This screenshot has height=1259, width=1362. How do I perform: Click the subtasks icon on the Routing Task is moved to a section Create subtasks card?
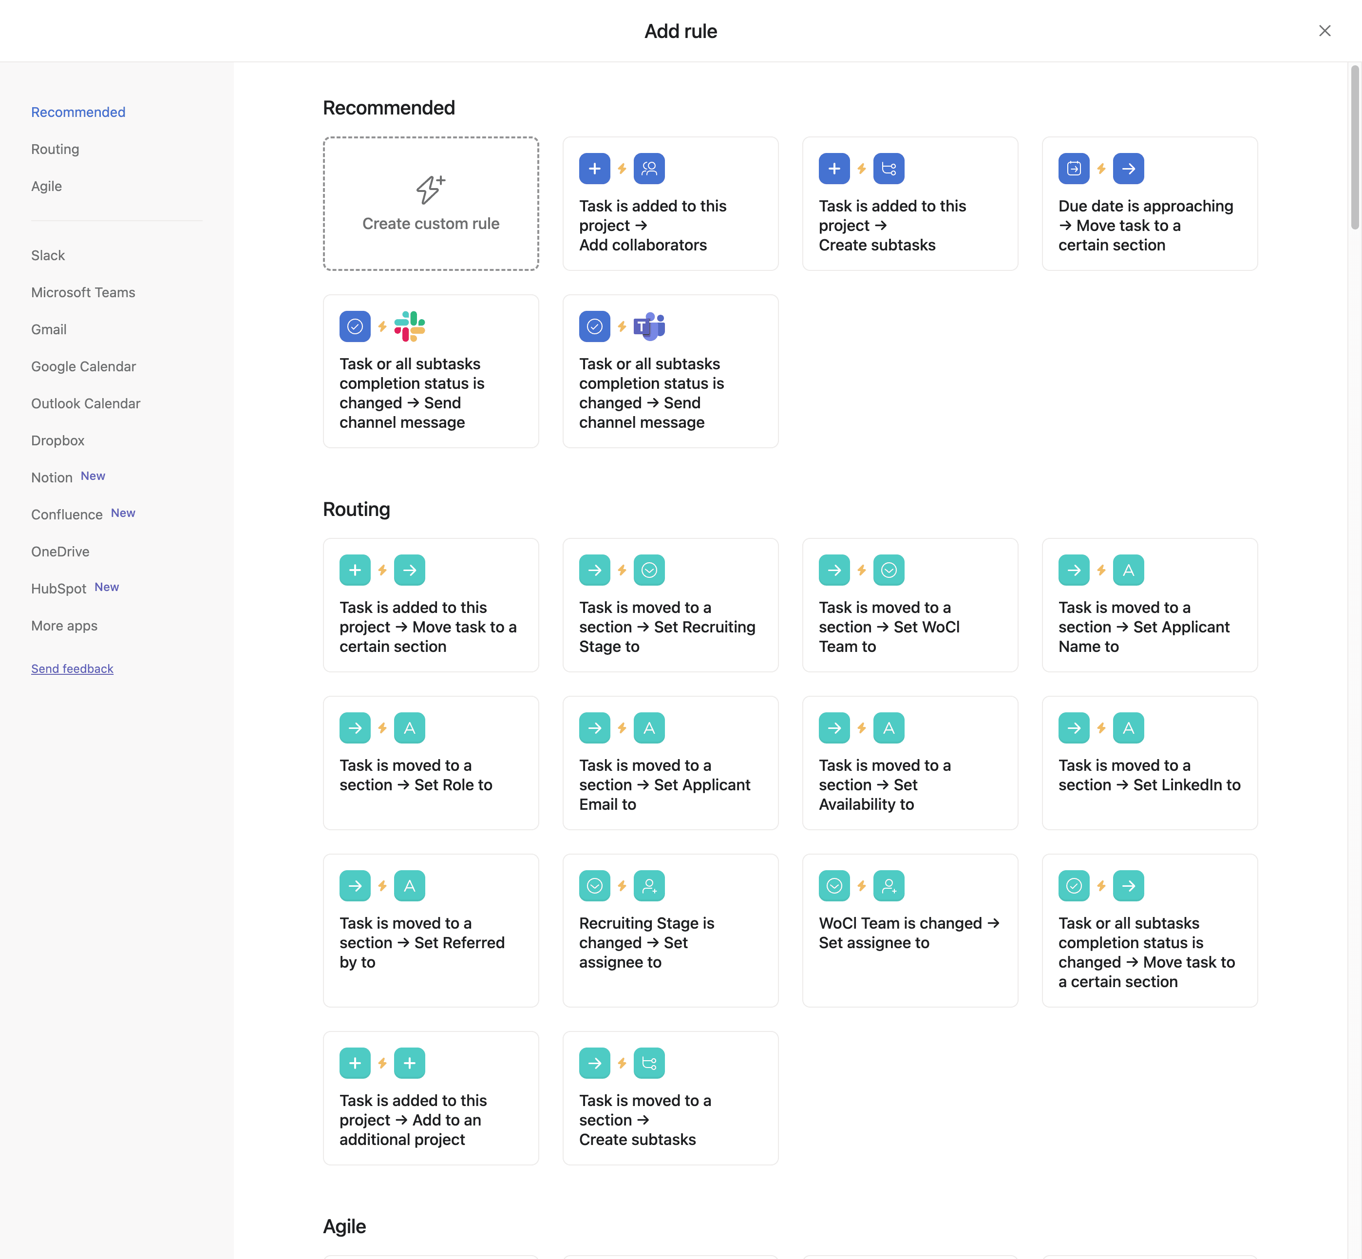point(649,1064)
